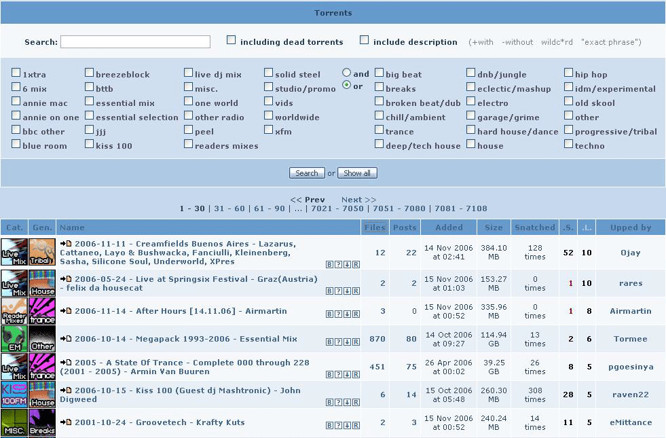Click into the Search text field

[x=135, y=42]
